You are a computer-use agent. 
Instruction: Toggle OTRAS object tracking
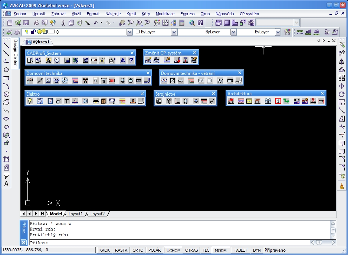191,250
